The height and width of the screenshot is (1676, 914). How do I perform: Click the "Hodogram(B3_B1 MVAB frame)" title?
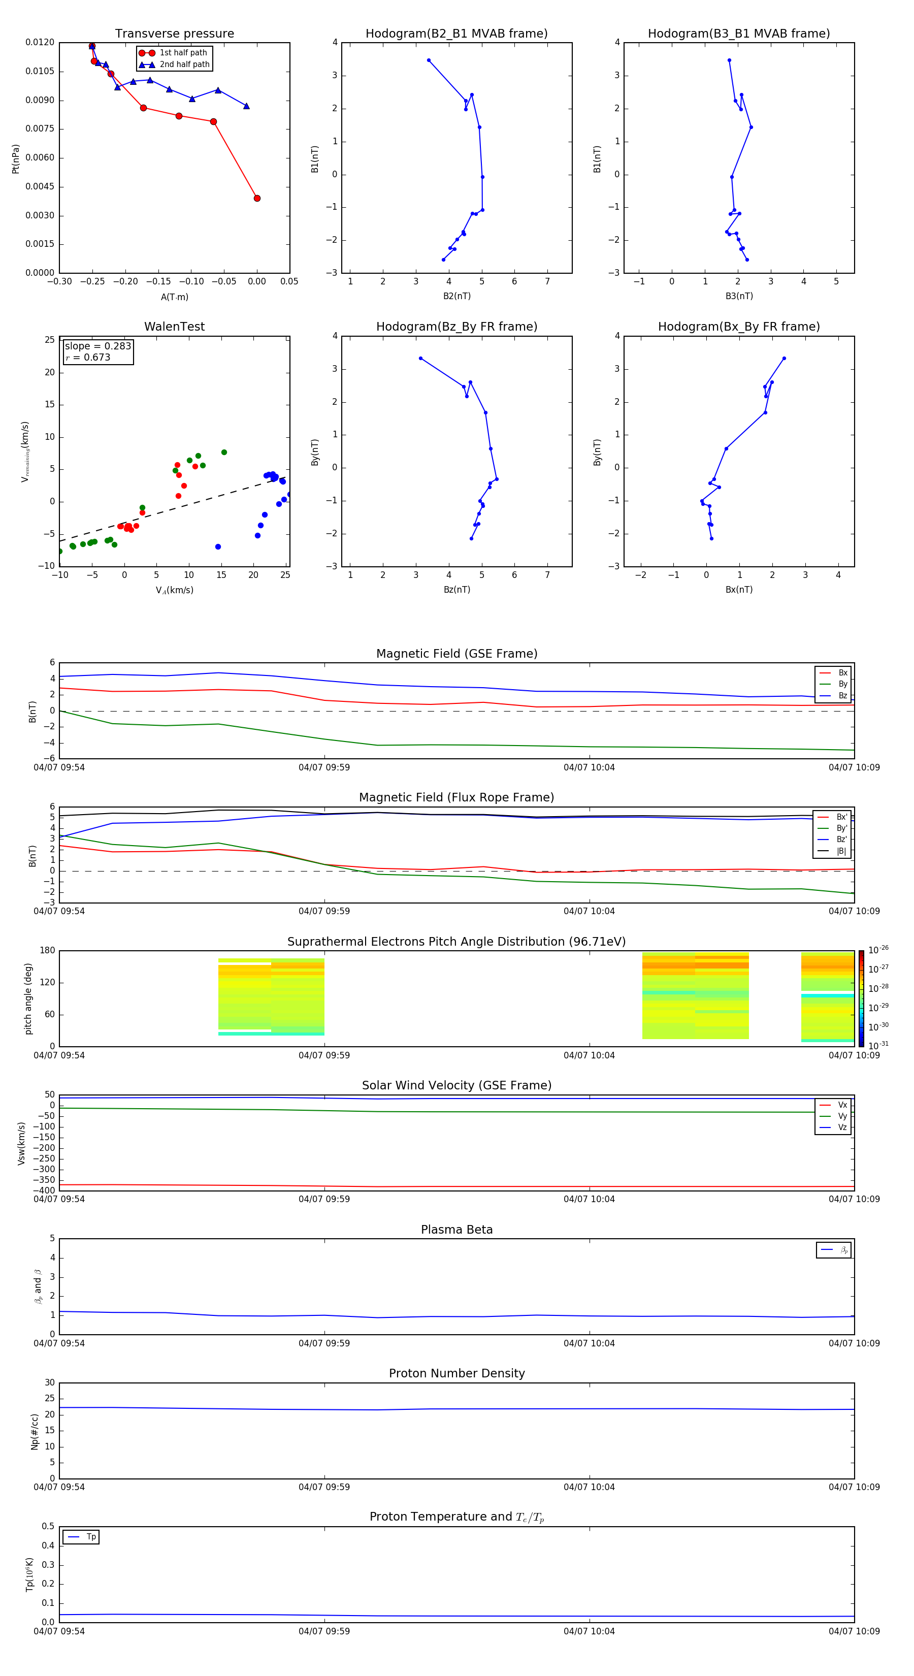[x=739, y=34]
